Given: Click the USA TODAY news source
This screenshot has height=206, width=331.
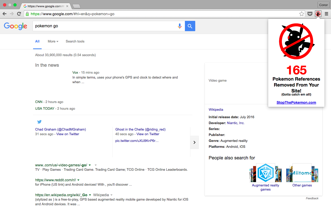Looking at the screenshot, I should [45, 108].
